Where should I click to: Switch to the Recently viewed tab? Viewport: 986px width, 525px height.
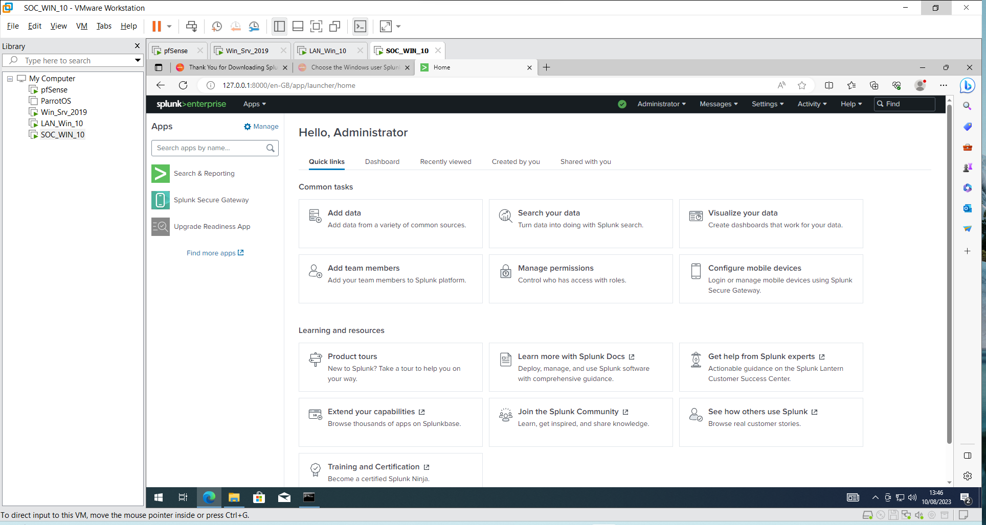coord(445,162)
